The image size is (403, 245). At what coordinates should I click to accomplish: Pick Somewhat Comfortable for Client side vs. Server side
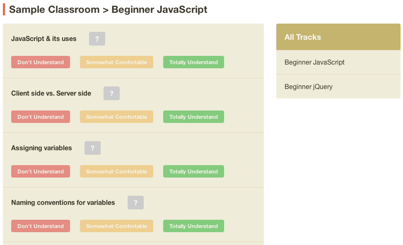(116, 117)
